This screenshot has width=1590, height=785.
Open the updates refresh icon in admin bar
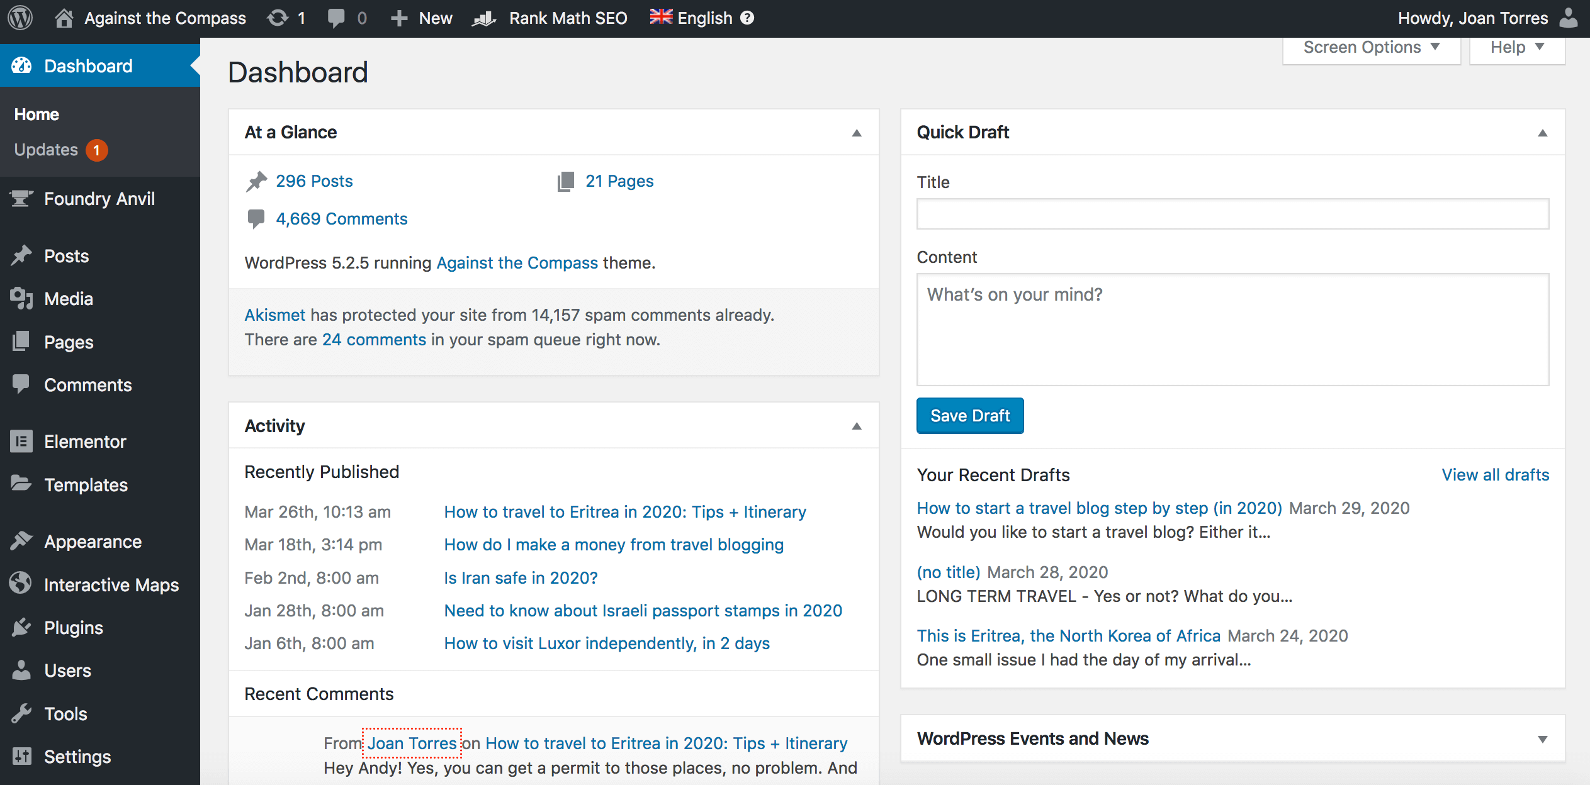(278, 18)
